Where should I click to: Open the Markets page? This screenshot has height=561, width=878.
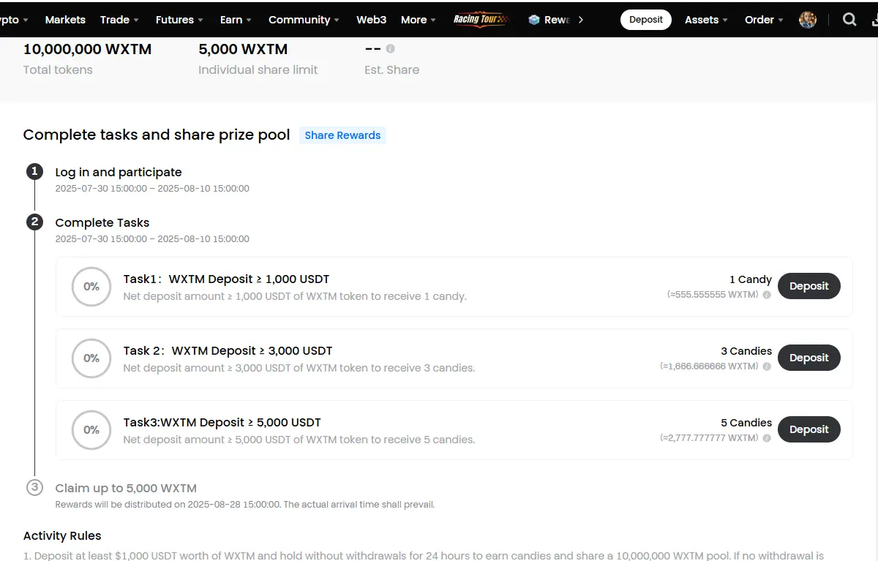pos(65,20)
